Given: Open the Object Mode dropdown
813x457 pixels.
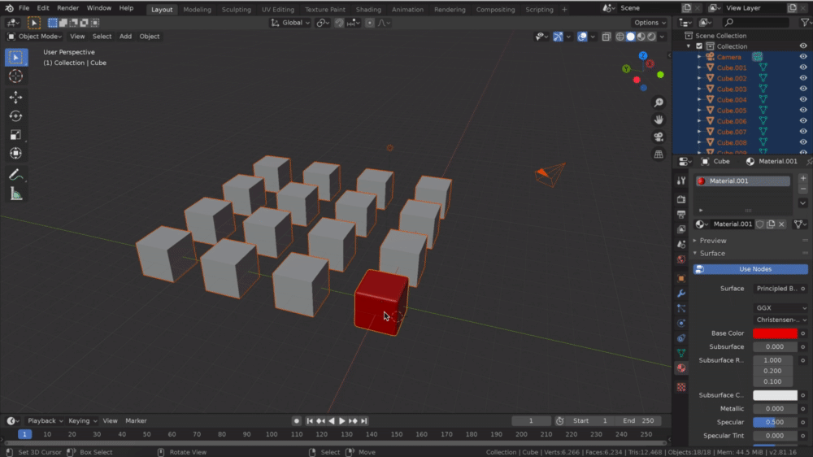Looking at the screenshot, I should coord(34,37).
